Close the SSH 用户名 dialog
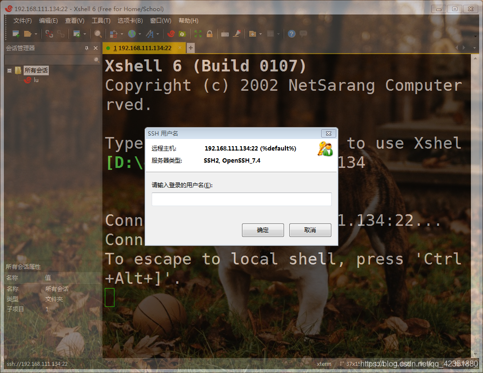483x373 pixels. (328, 133)
